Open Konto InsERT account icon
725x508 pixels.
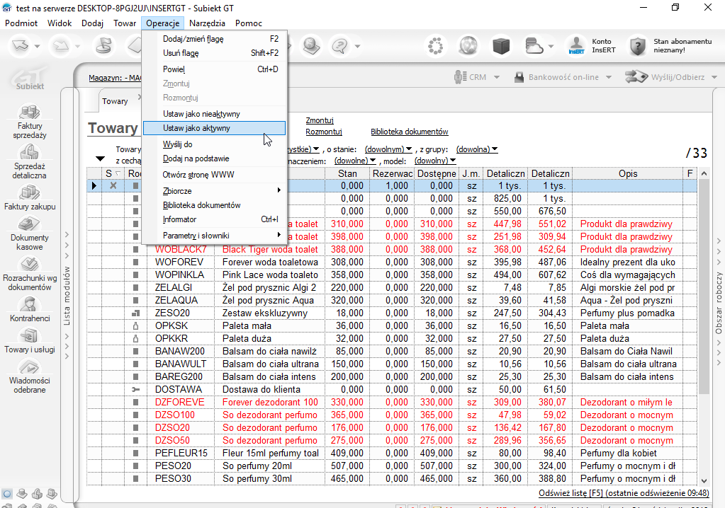point(576,46)
